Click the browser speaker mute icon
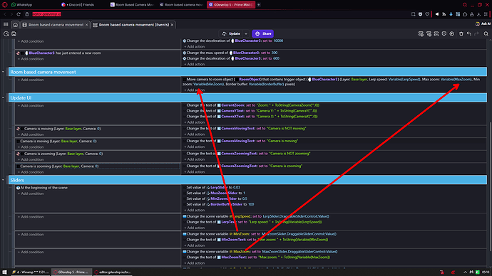Image resolution: width=492 pixels, height=276 pixels. pos(437,14)
